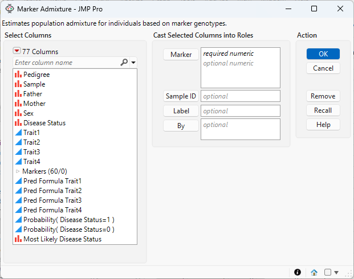Click the icon beside Most Likely Disease Status

point(18,239)
